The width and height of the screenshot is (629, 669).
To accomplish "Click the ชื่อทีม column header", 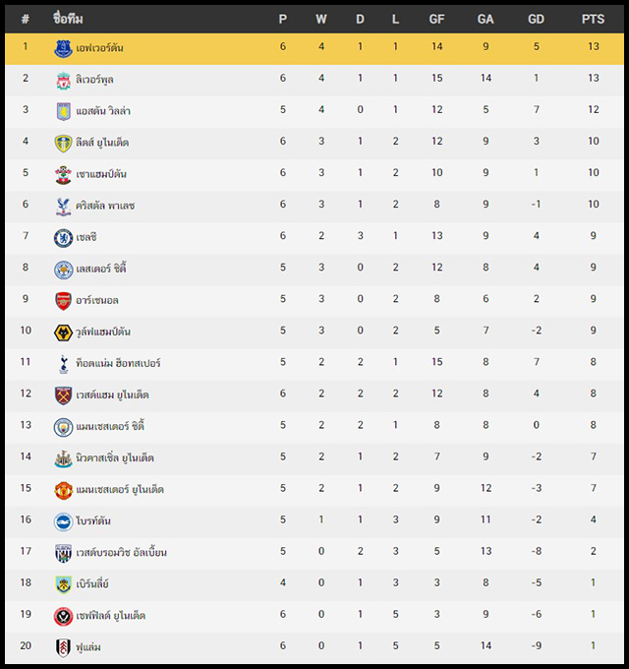I will click(x=68, y=19).
